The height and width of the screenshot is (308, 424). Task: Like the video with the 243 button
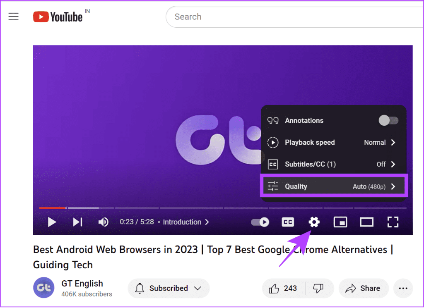[283, 288]
